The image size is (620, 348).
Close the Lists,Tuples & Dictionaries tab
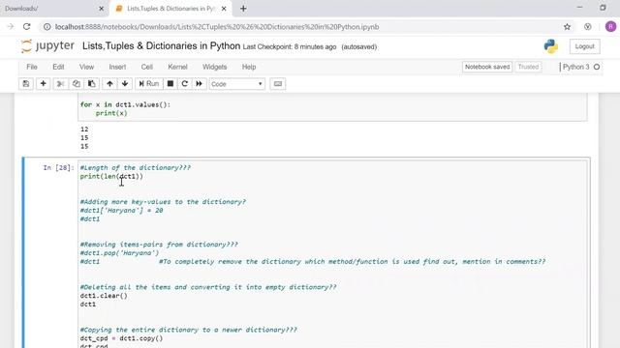click(224, 9)
